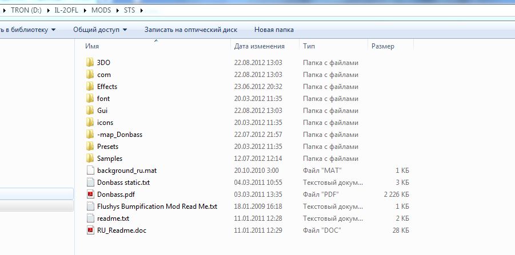Click type Файл "DOC" of RU_Readme.doc

click(322, 230)
